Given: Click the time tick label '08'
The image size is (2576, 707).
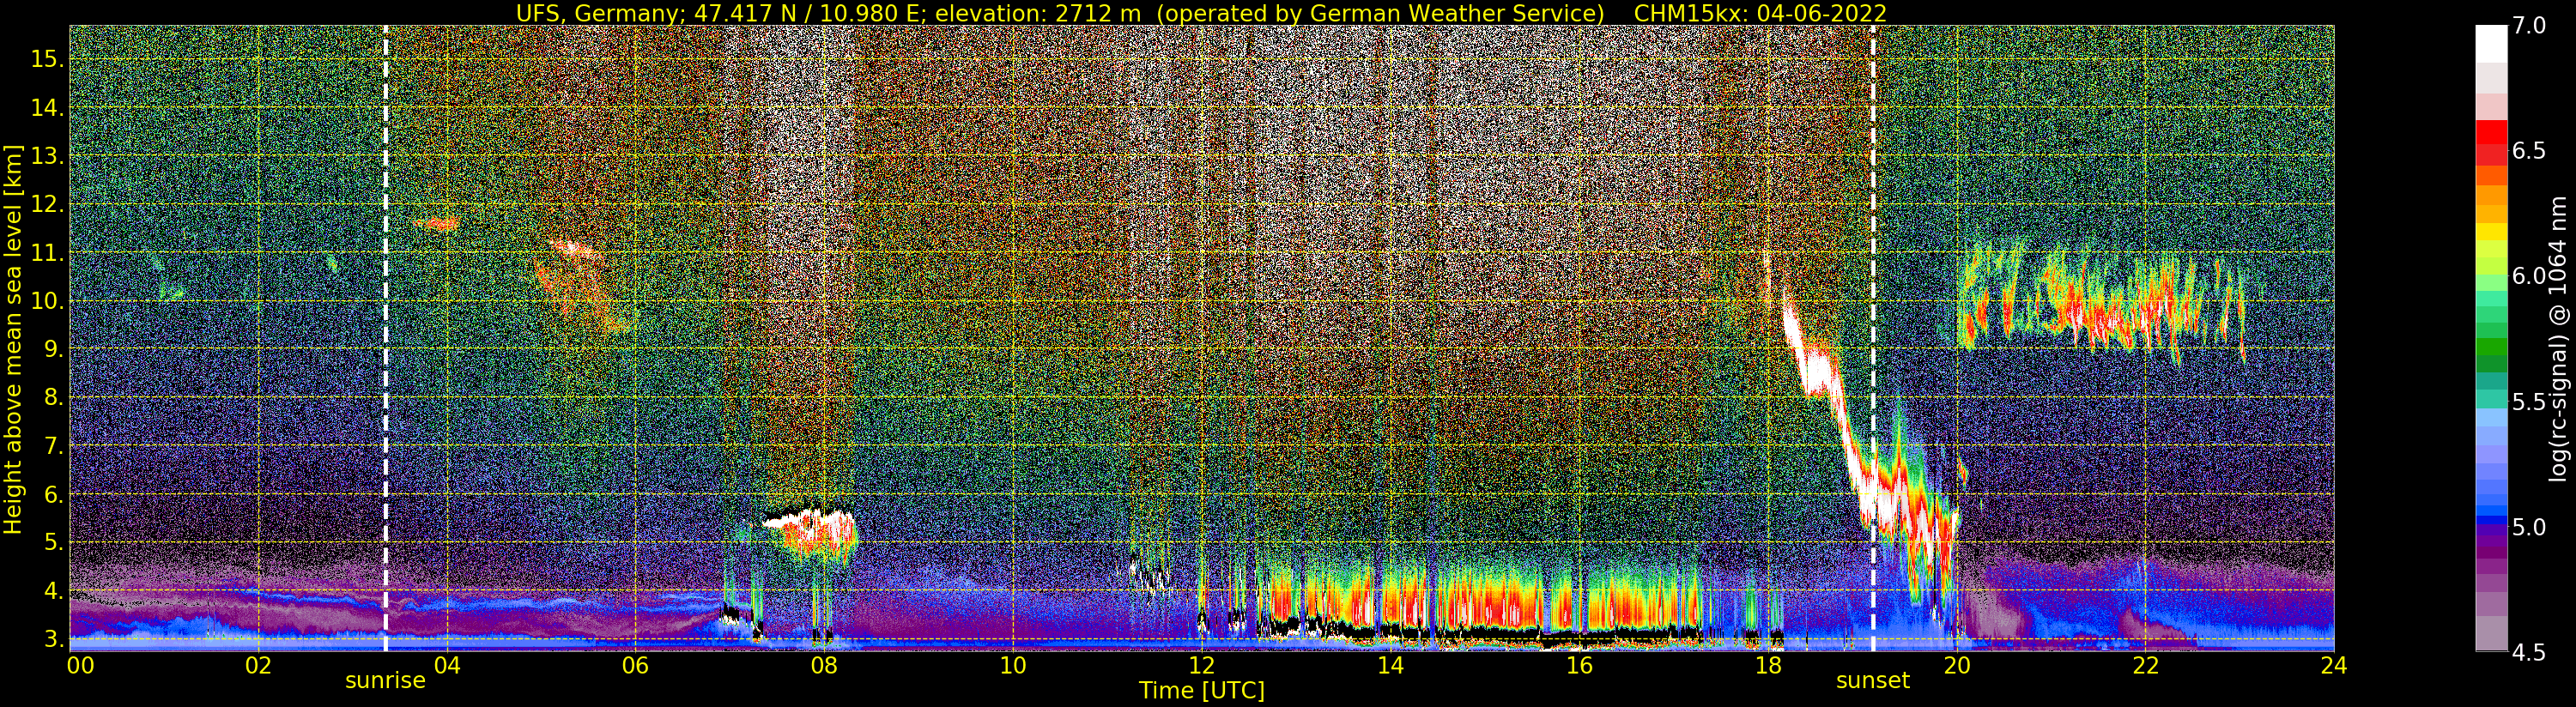Looking at the screenshot, I should 824,665.
